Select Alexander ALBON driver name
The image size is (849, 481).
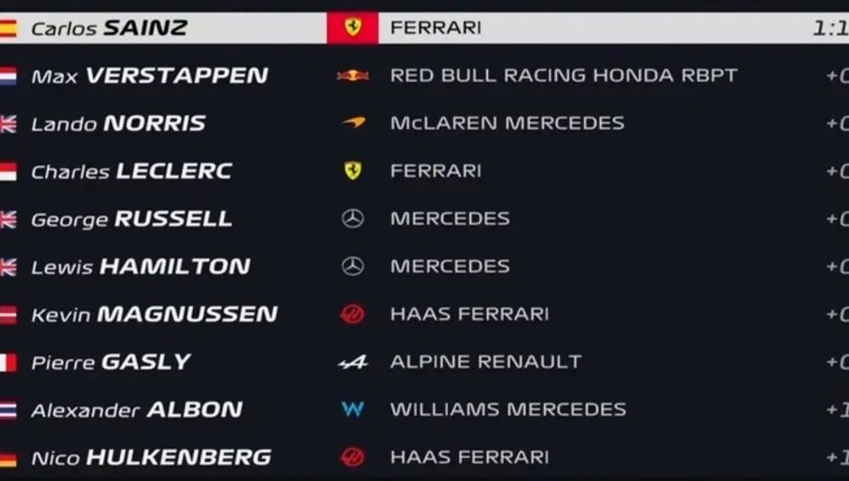pos(137,410)
